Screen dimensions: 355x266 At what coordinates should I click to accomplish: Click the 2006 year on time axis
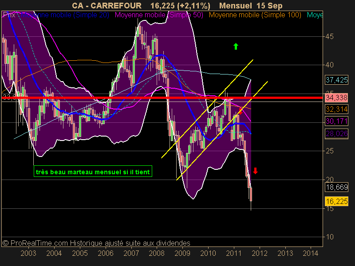click(106, 253)
